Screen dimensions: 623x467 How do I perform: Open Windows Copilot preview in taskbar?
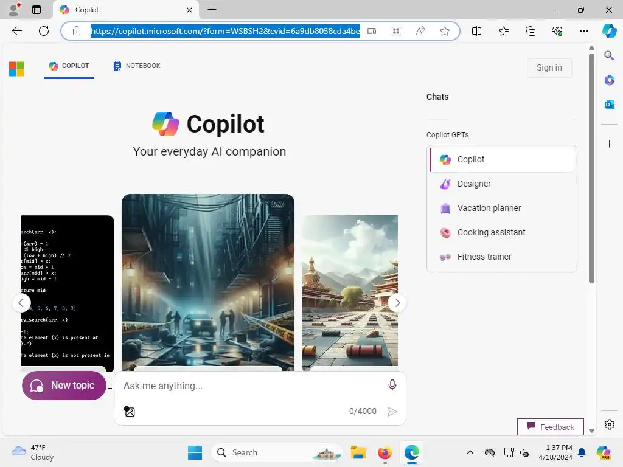tap(604, 452)
